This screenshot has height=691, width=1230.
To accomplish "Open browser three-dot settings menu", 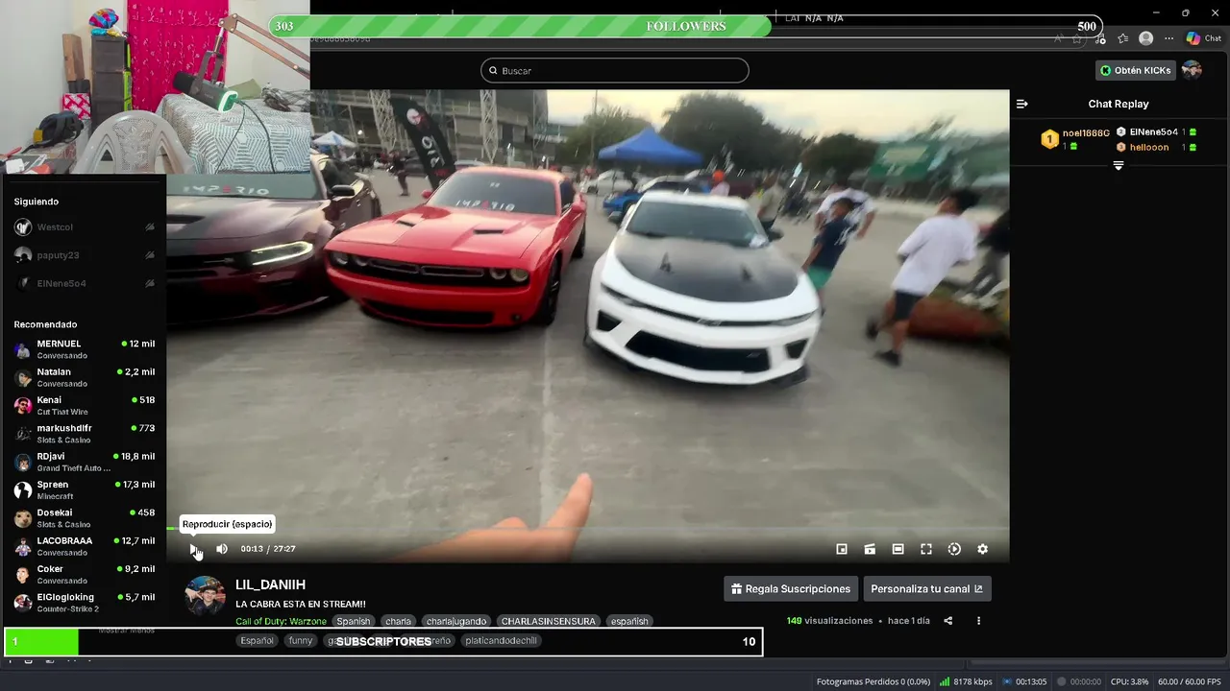I will [x=1168, y=38].
